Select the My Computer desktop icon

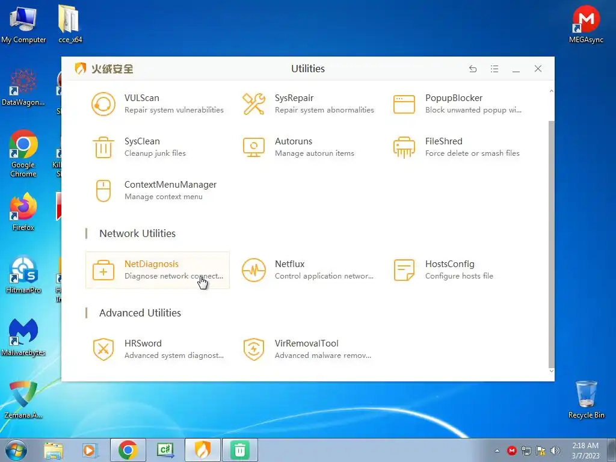23,25
